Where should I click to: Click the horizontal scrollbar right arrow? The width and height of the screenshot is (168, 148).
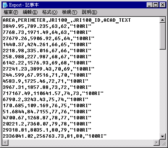[157, 143]
